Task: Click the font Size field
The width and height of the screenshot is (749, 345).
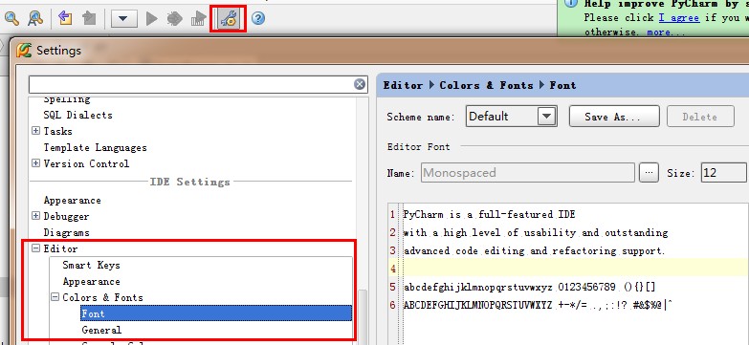Action: tap(723, 172)
